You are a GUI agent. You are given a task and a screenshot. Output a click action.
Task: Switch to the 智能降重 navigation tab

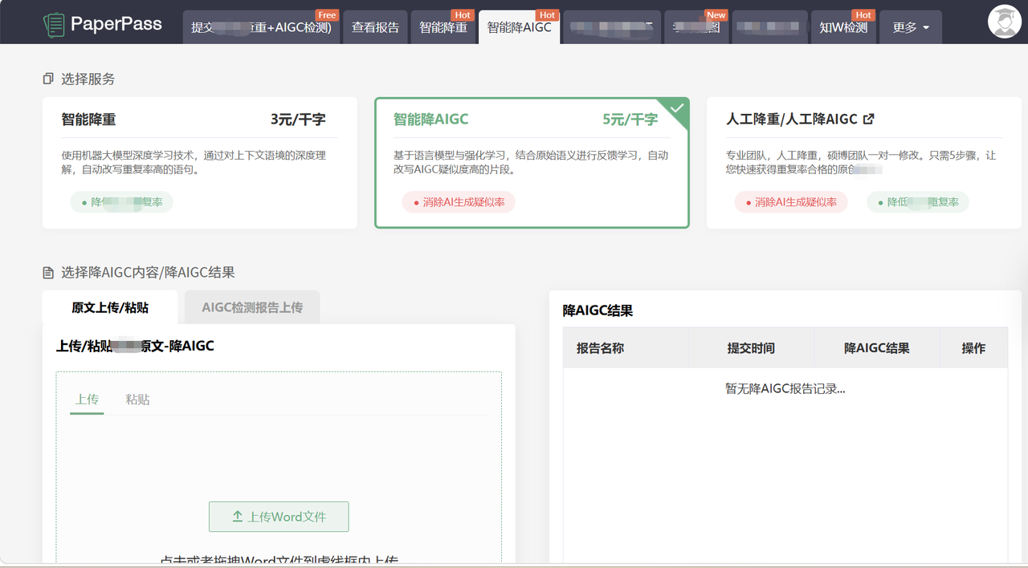[x=443, y=27]
